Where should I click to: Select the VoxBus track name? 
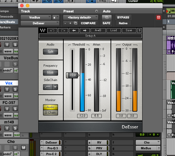coord(11,58)
